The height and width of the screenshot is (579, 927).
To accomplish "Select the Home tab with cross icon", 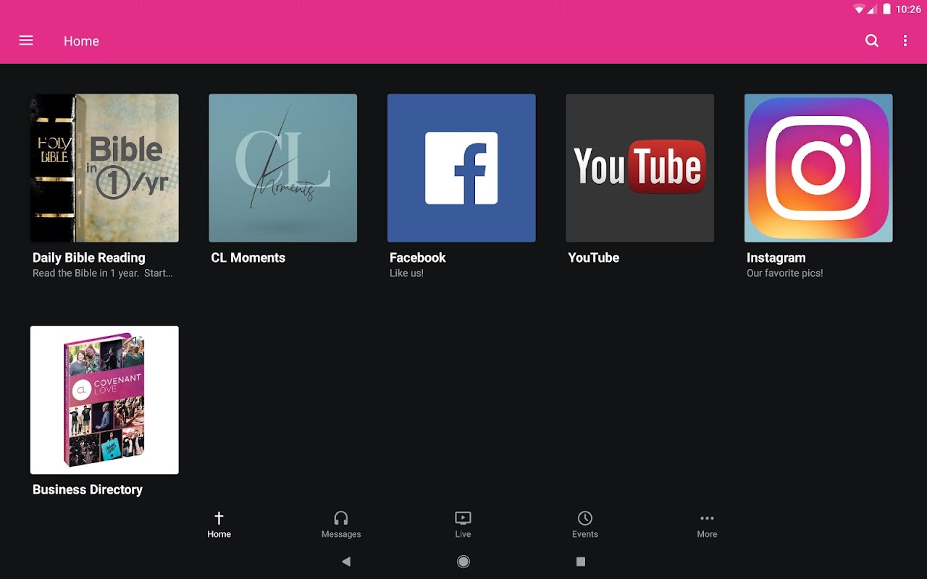I will 219,525.
